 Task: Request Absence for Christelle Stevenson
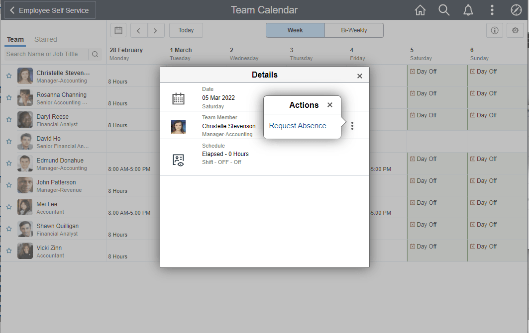pos(298,125)
